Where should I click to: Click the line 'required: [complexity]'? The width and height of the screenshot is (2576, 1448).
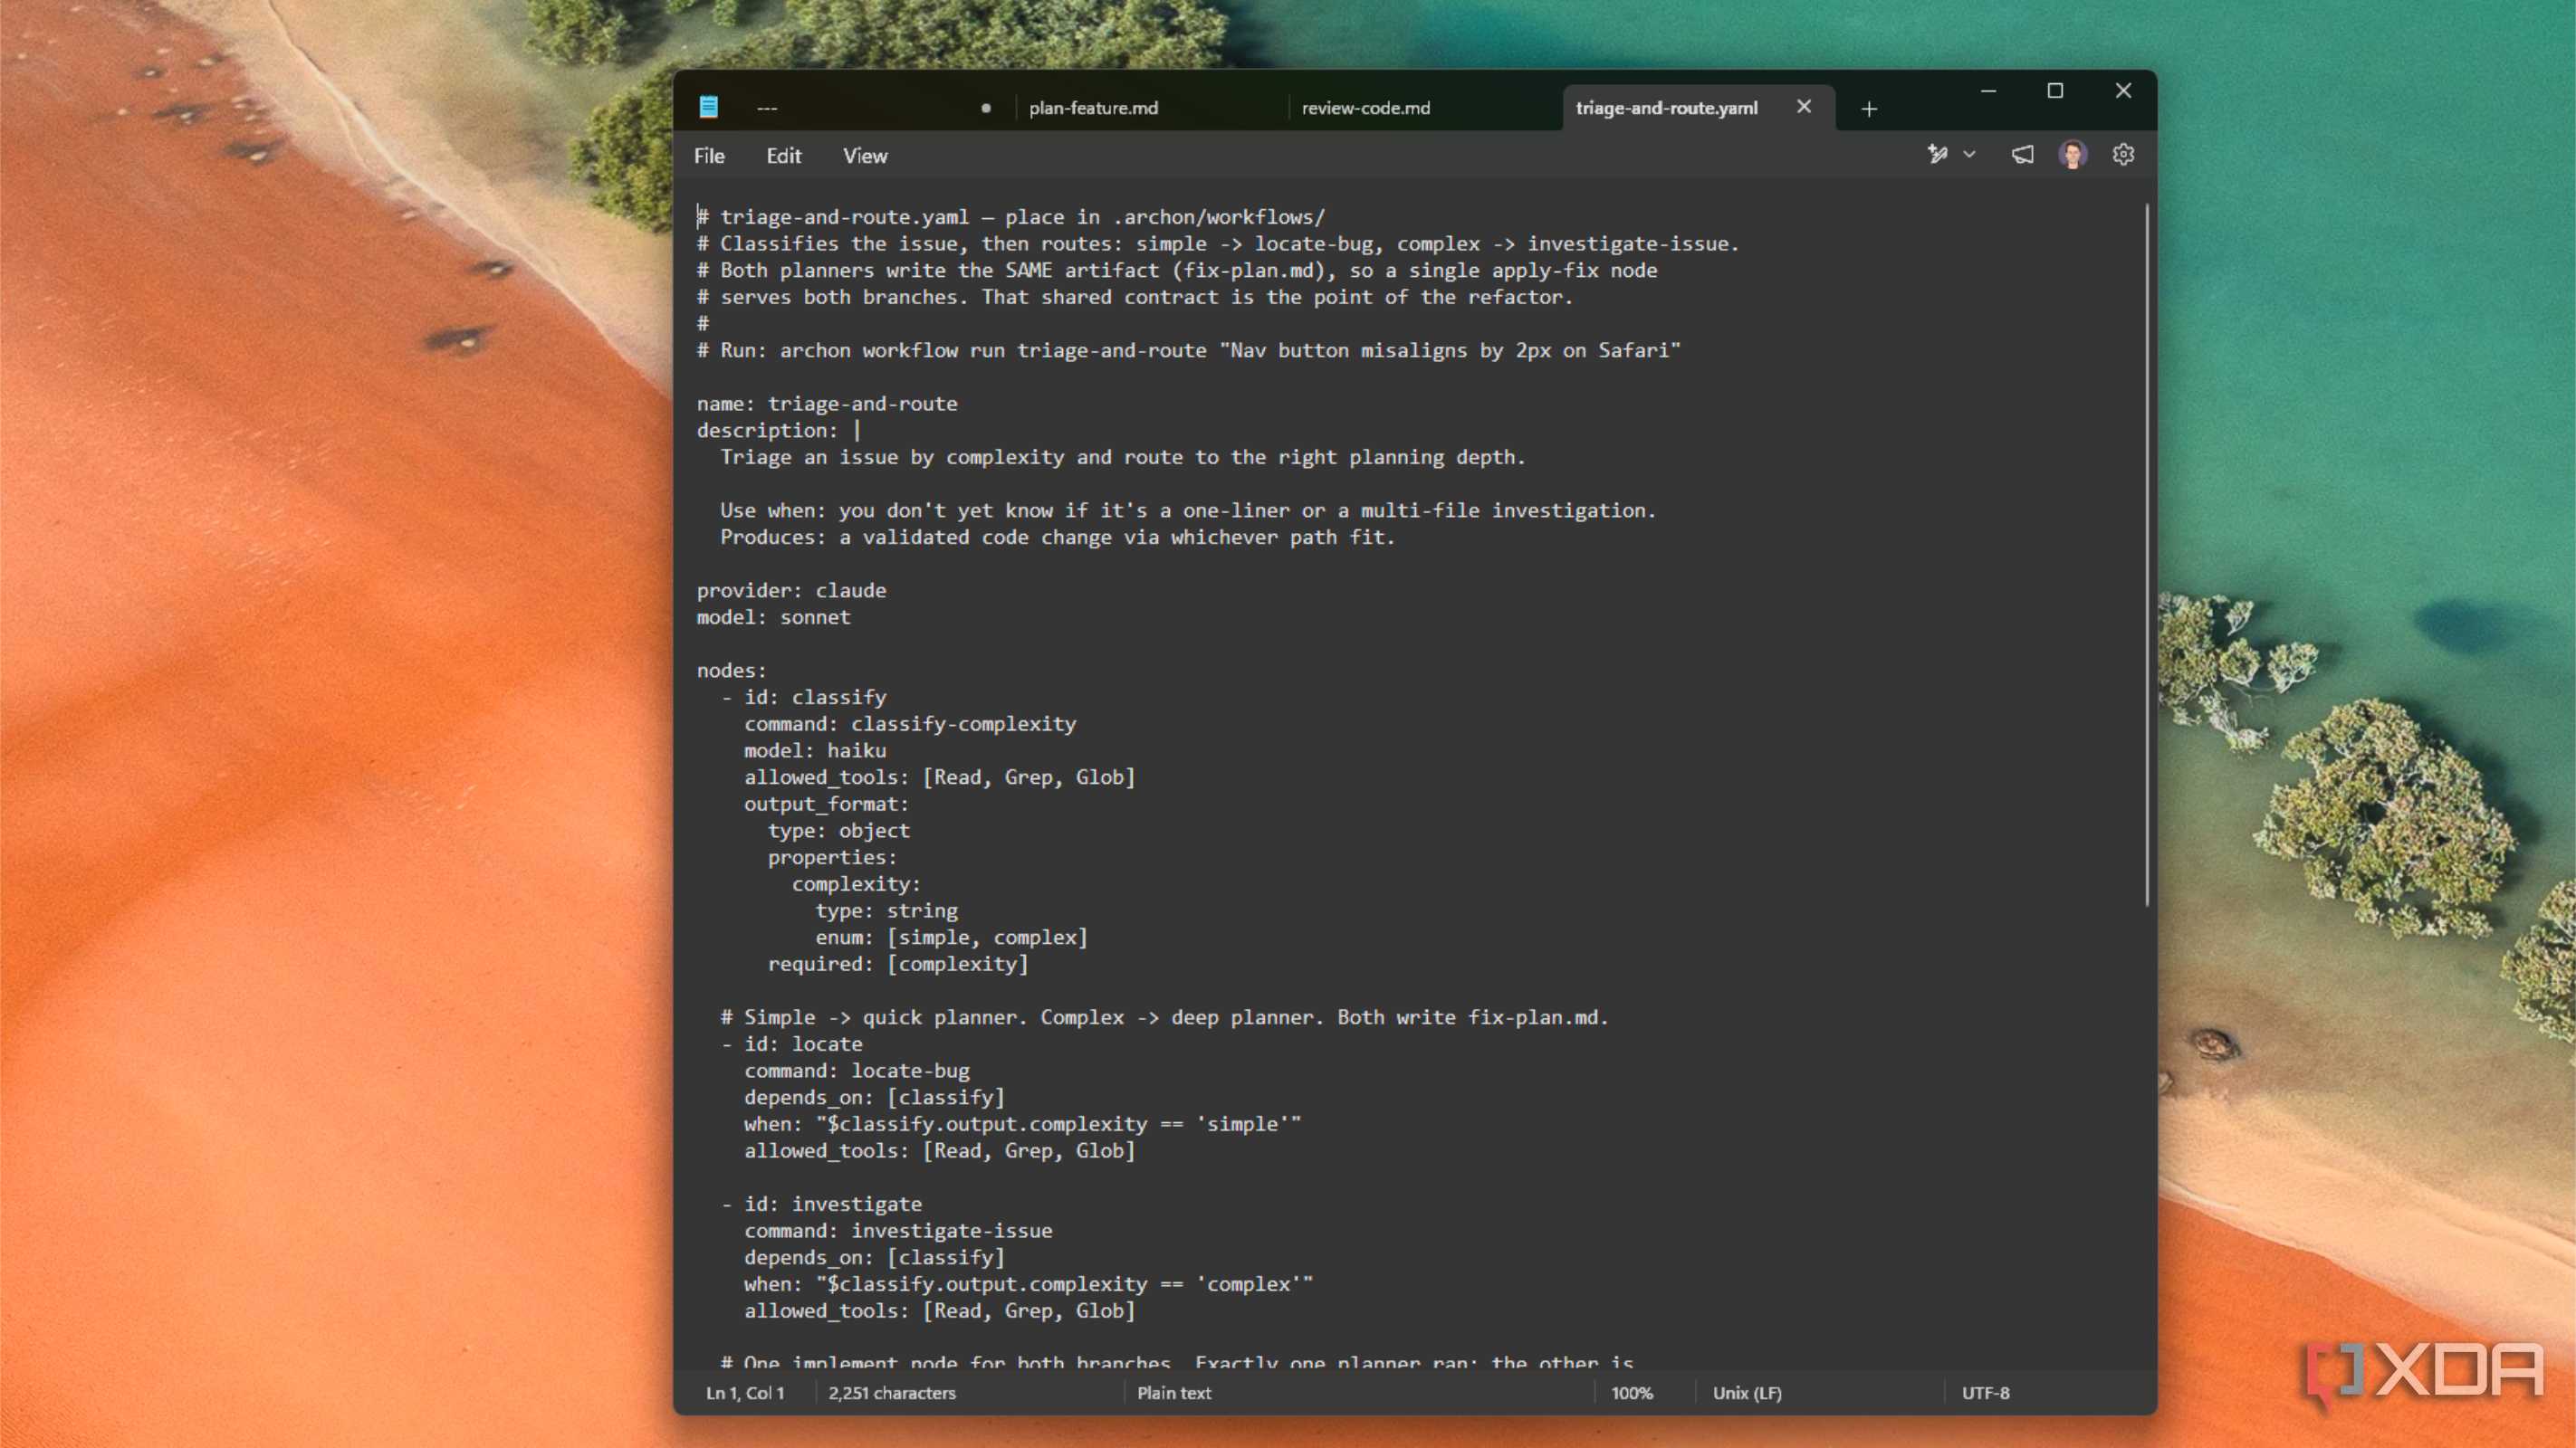pyautogui.click(x=898, y=965)
